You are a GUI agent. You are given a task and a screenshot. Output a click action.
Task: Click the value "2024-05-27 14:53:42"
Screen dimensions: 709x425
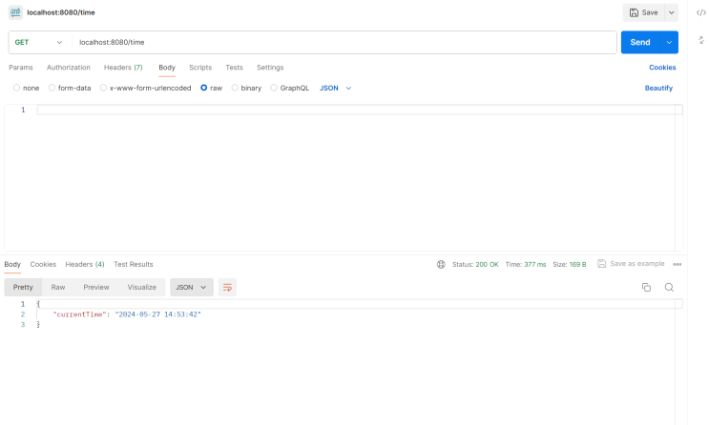[x=157, y=314]
